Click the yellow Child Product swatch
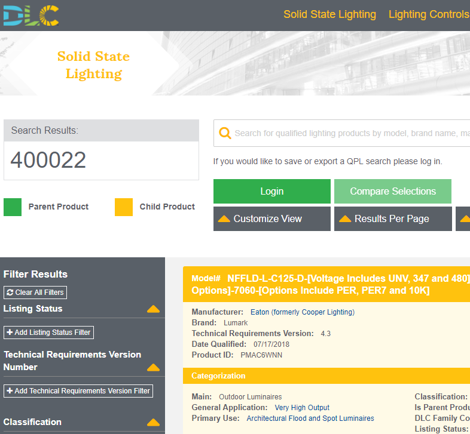The width and height of the screenshot is (470, 434). 124,207
